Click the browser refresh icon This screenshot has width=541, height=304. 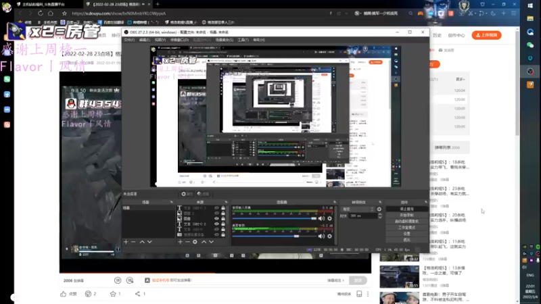coord(41,13)
